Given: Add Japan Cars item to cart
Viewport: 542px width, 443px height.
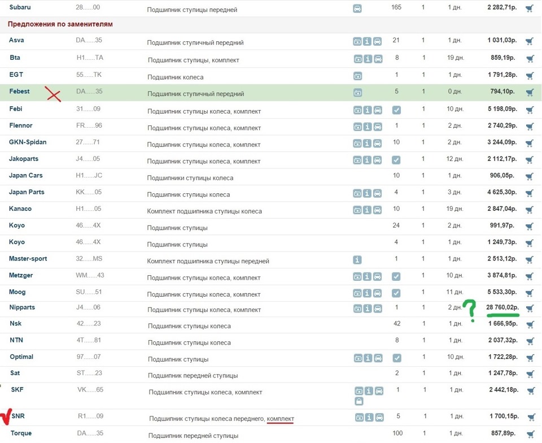Looking at the screenshot, I should click(530, 177).
